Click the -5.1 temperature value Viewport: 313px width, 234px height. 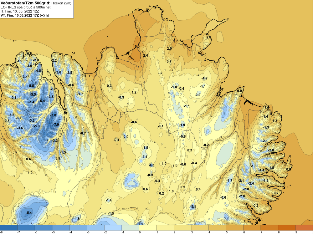192,206
